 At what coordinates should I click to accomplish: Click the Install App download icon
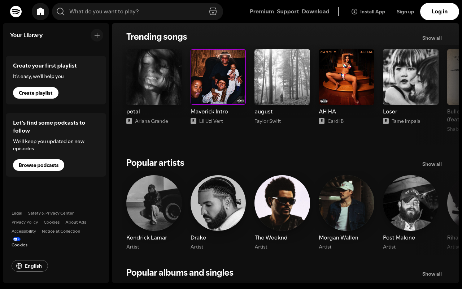354,12
